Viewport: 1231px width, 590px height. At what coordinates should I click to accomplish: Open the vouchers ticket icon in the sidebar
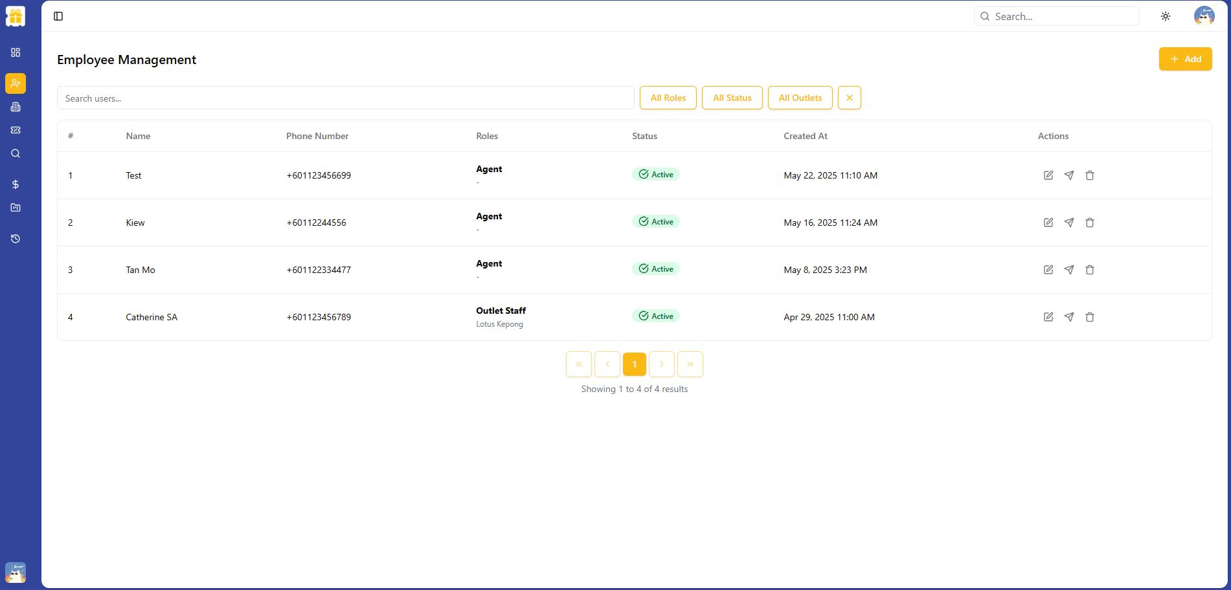(x=16, y=129)
